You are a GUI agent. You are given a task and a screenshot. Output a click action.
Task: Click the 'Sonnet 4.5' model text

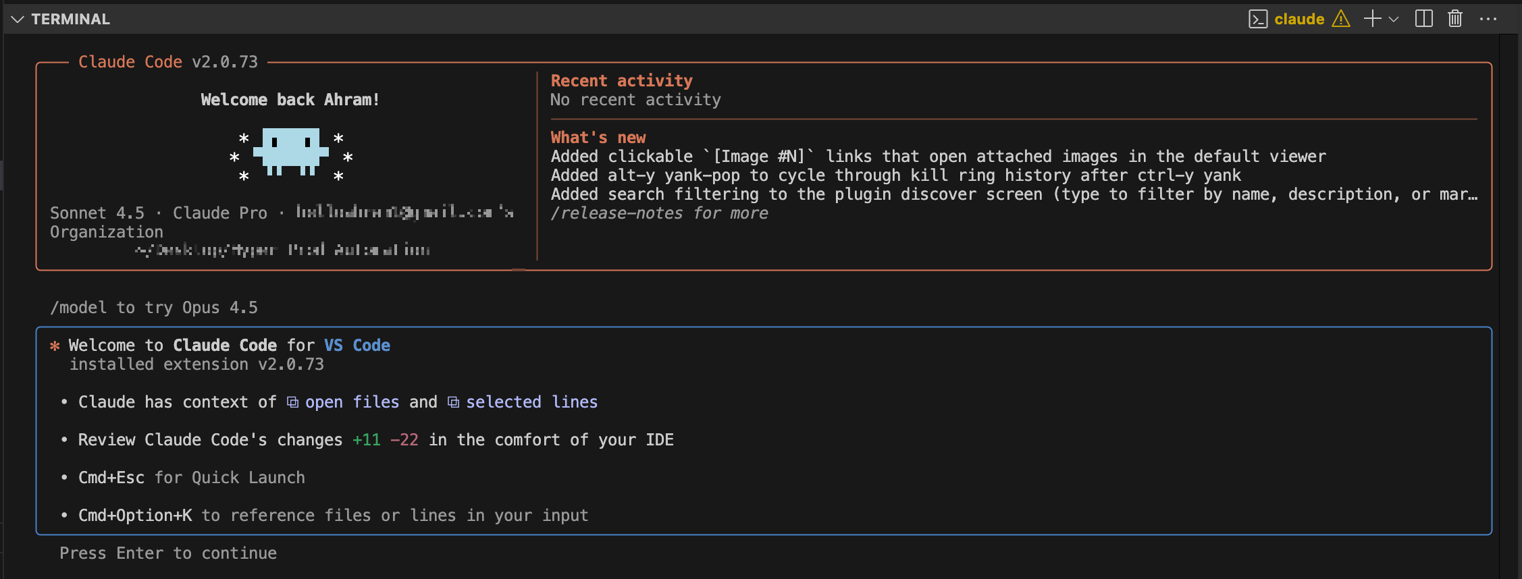coord(97,213)
